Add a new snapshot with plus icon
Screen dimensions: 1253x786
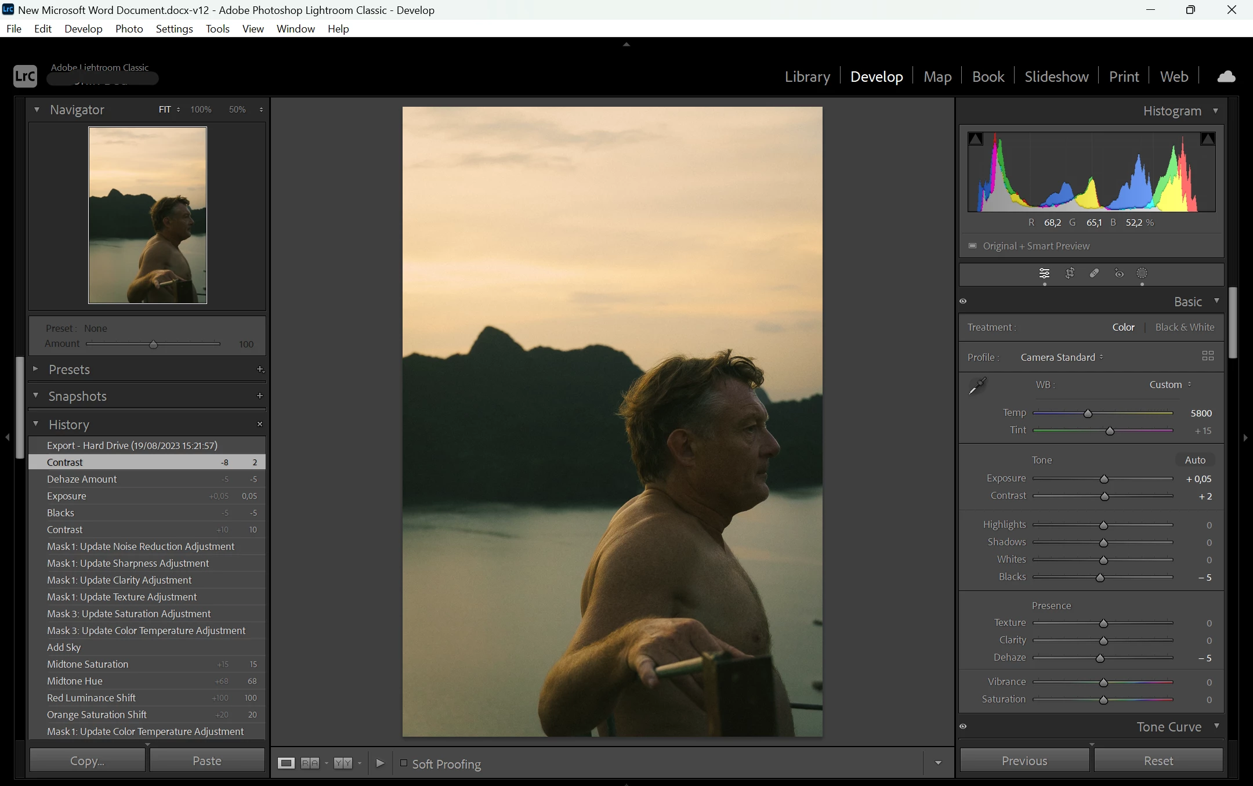coord(259,396)
